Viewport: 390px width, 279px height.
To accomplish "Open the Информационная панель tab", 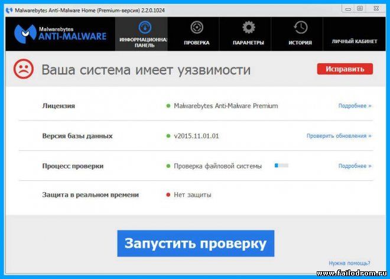I will click(x=142, y=34).
